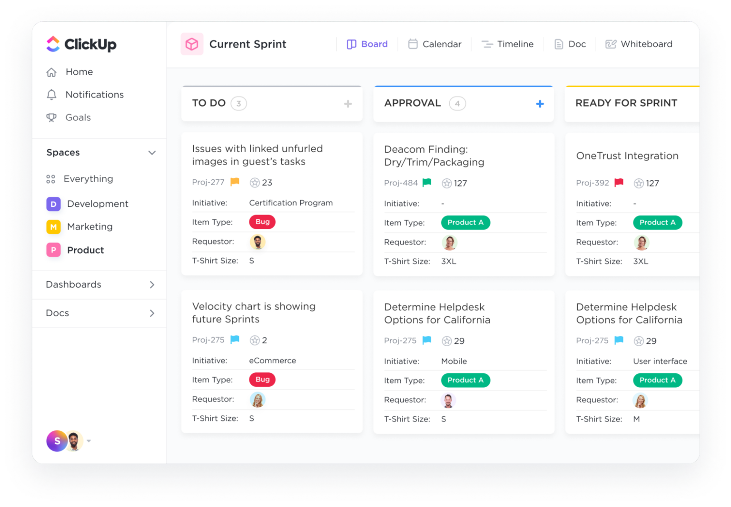The image size is (731, 507).
Task: Click the ClickUp logo
Action: tap(81, 44)
